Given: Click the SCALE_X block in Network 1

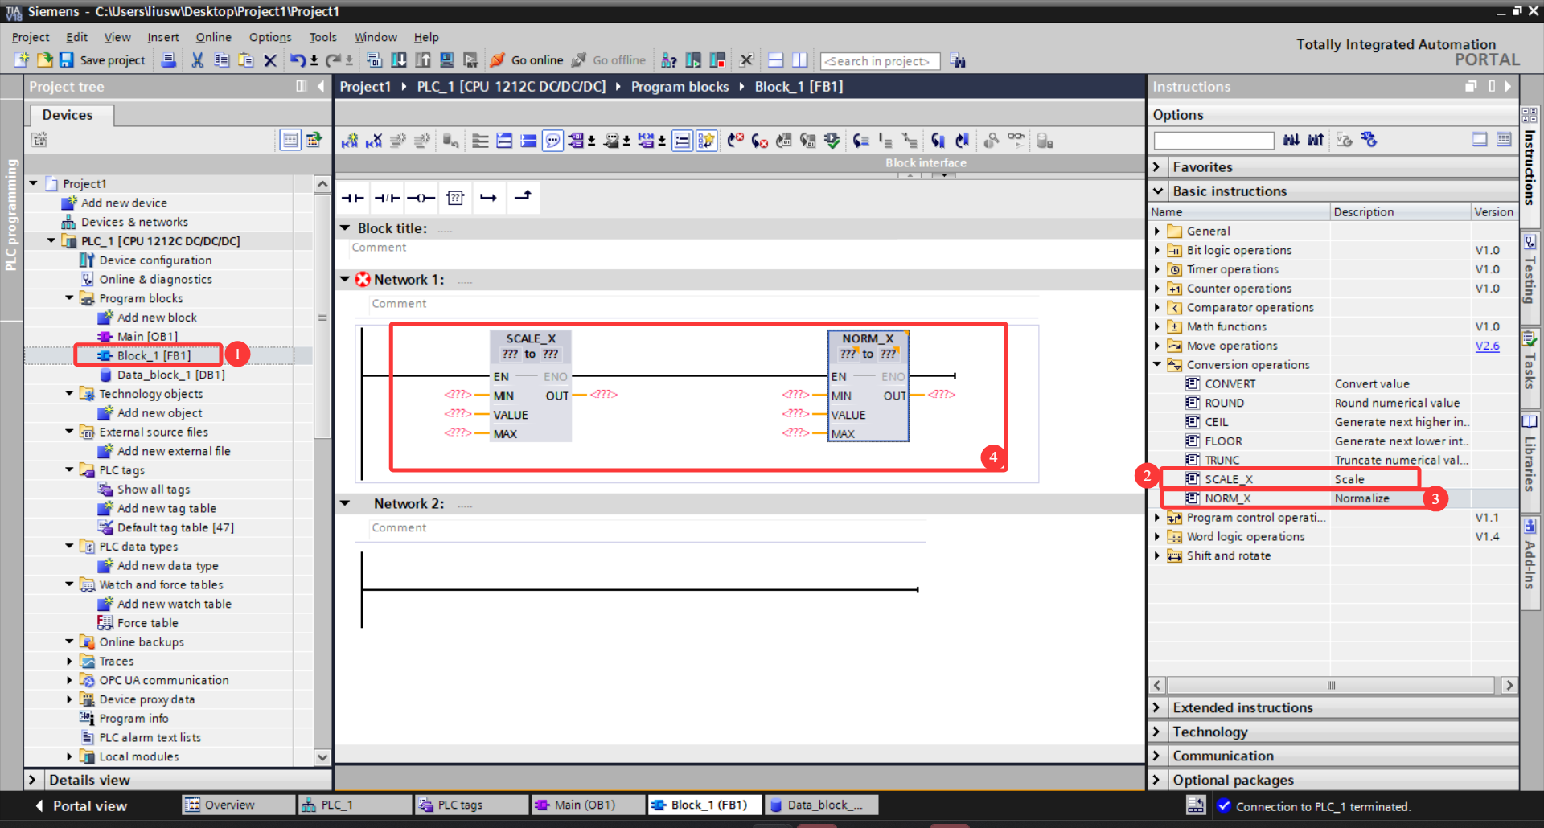Looking at the screenshot, I should [531, 386].
